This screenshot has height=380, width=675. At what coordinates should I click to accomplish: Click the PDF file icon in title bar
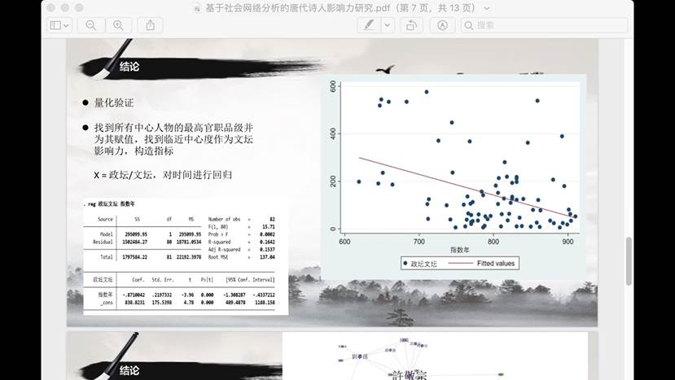click(x=199, y=8)
